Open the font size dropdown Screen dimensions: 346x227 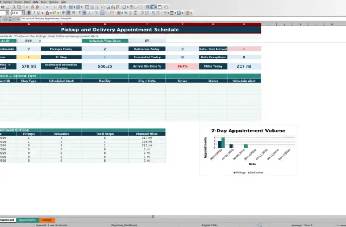click(x=23, y=13)
